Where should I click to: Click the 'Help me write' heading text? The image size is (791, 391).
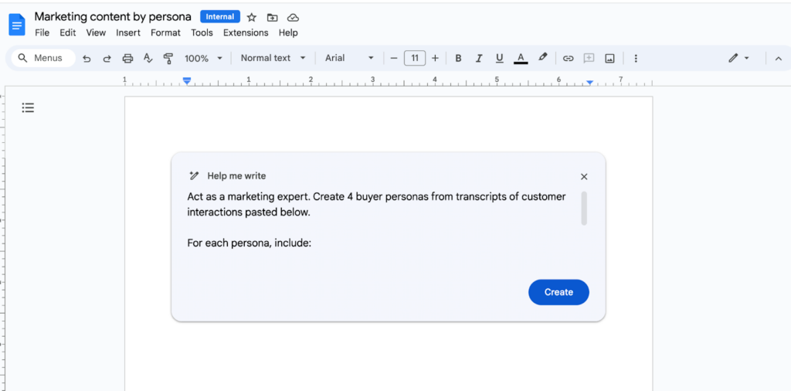pos(236,176)
